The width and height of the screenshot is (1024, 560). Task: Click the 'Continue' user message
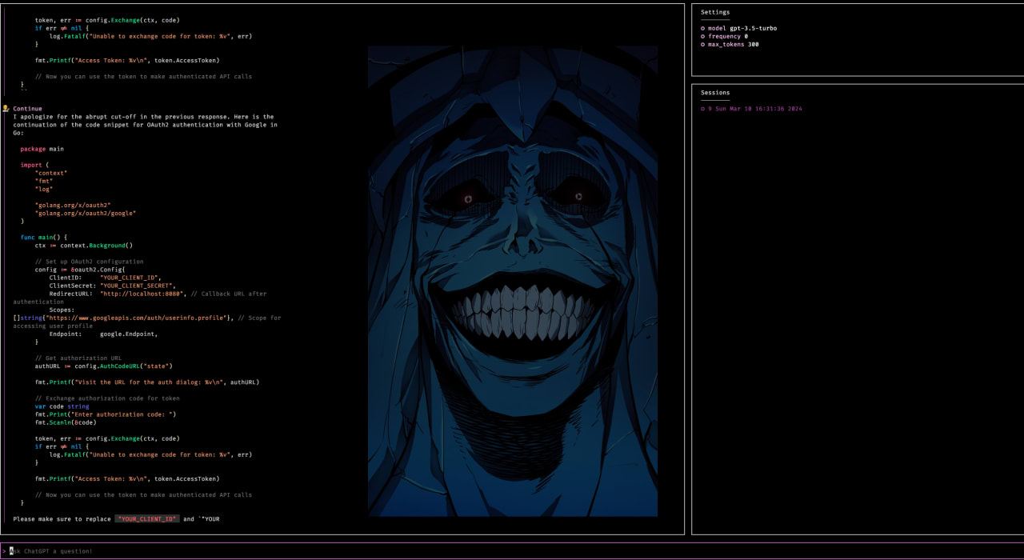pyautogui.click(x=27, y=109)
